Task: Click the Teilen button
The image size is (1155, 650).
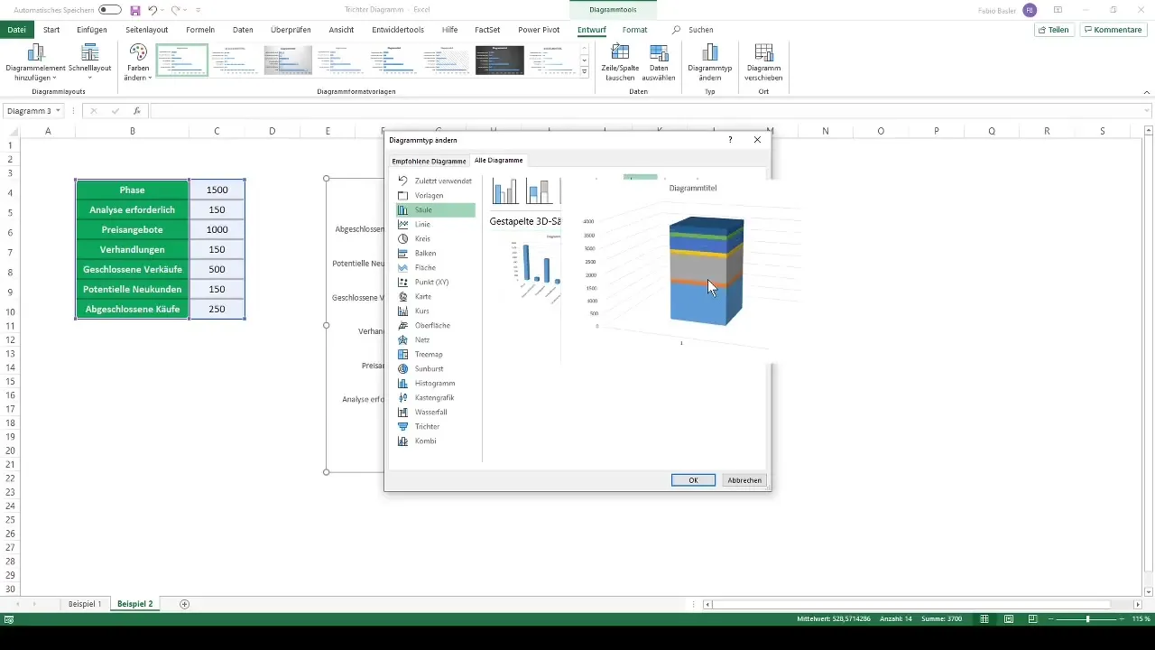Action: pyautogui.click(x=1054, y=30)
